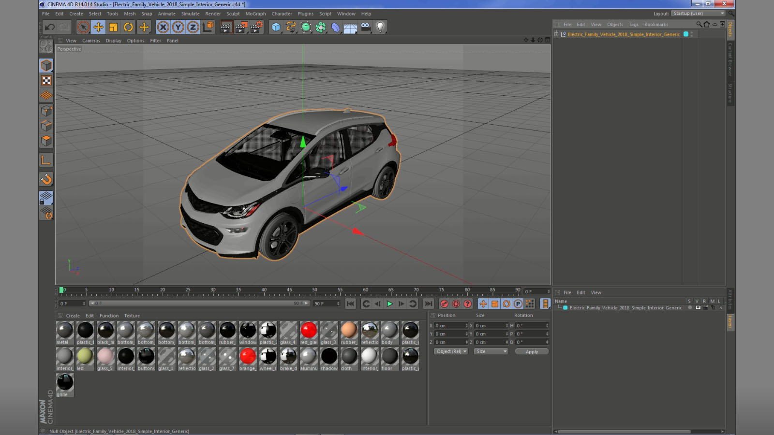The height and width of the screenshot is (435, 774).
Task: Render active view clapperboard icon
Action: click(x=225, y=27)
